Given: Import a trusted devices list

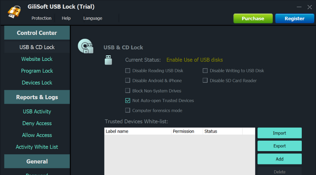Looking at the screenshot, I should [x=279, y=133].
